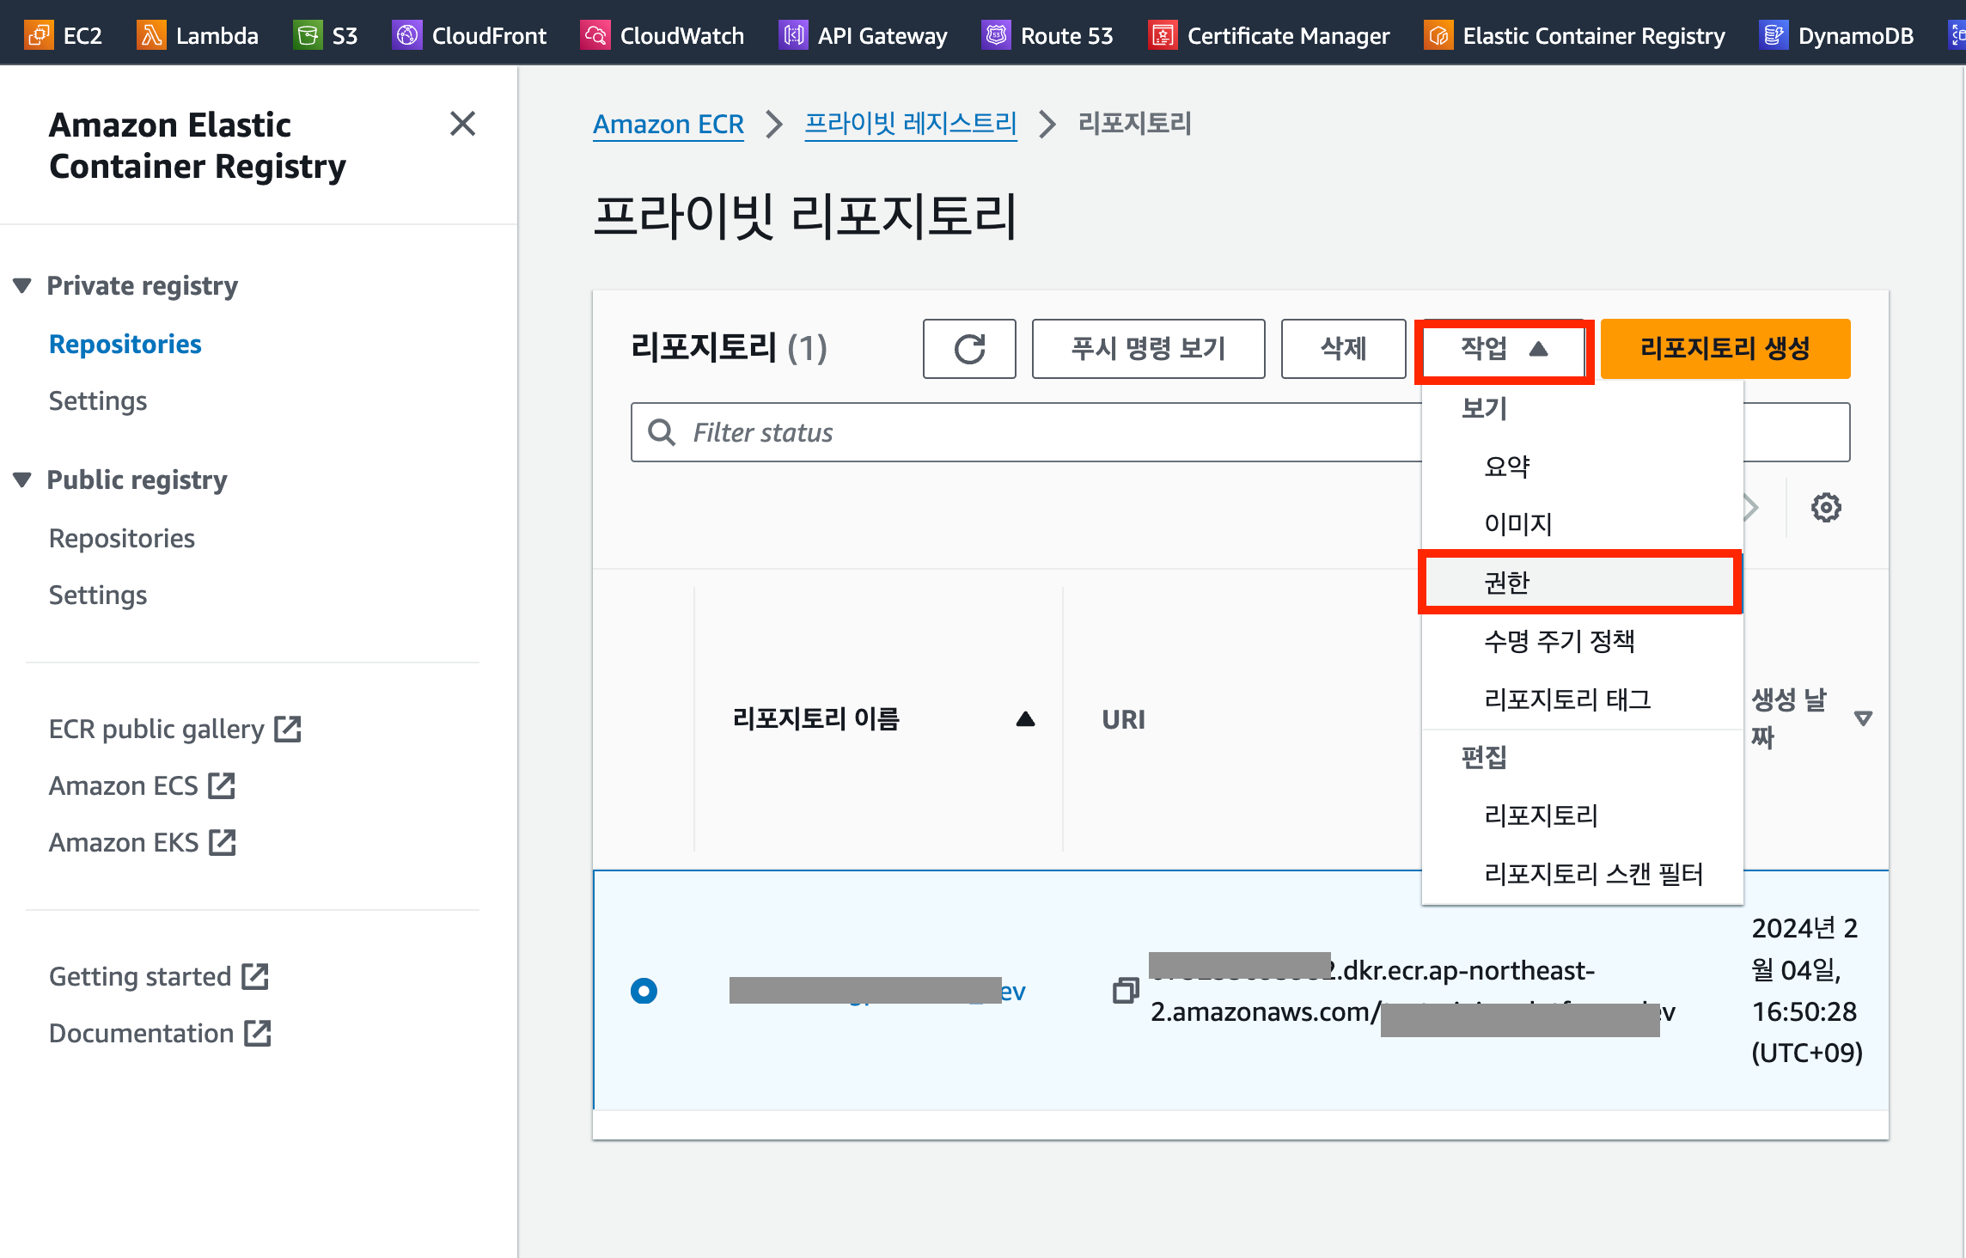The image size is (1966, 1258).
Task: Click the 리포지토리 생성 button
Action: point(1725,349)
